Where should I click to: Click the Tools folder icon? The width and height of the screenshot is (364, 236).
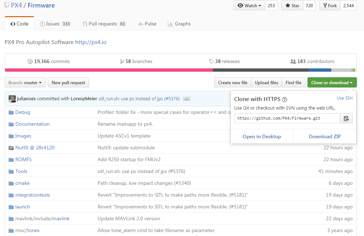[x=11, y=172]
